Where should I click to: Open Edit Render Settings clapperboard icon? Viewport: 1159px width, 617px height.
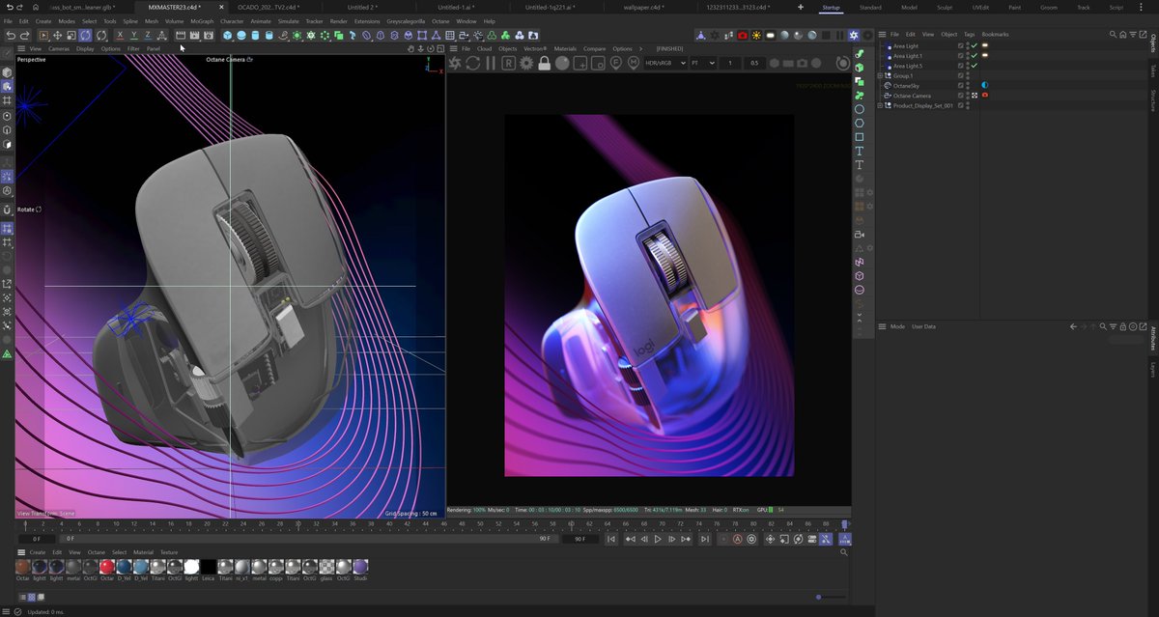pyautogui.click(x=210, y=35)
